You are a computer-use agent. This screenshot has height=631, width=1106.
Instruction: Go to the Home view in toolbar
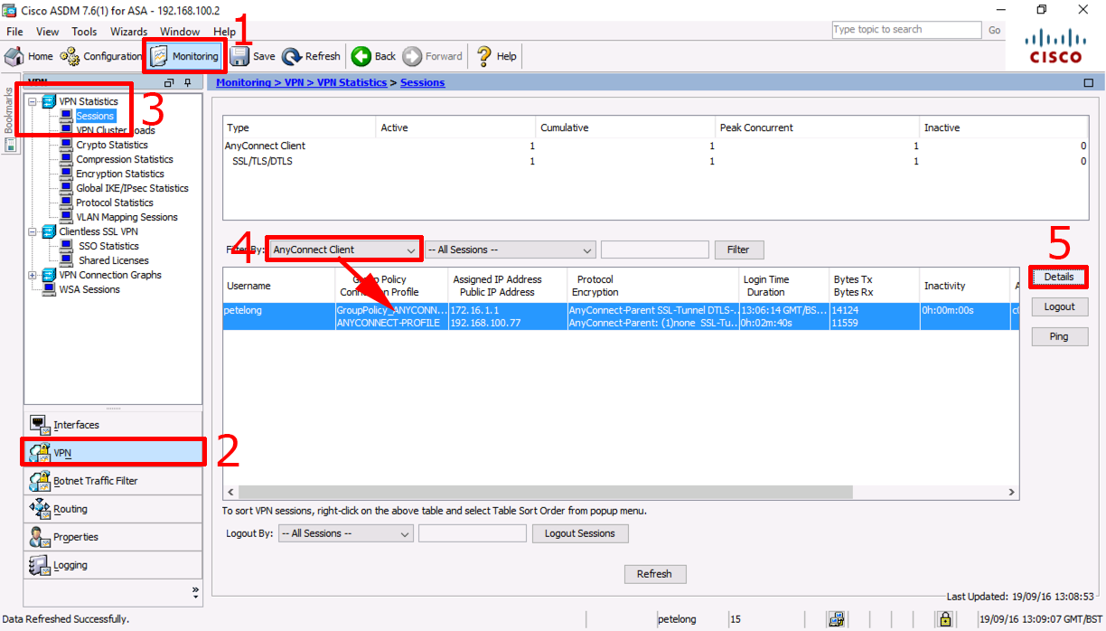(x=29, y=56)
